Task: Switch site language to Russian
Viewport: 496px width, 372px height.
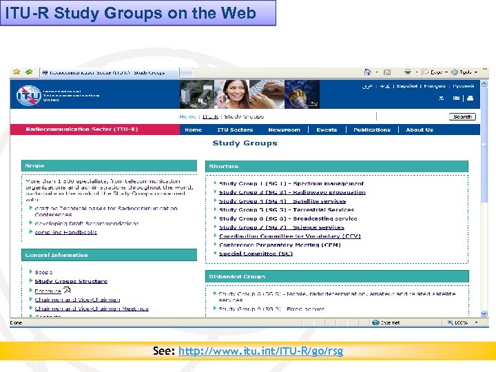Action: [463, 86]
